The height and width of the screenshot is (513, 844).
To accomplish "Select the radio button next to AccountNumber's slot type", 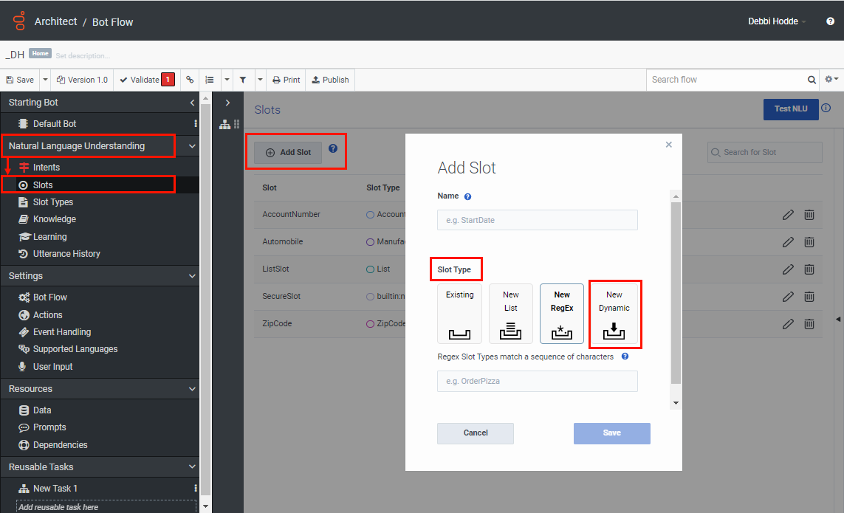I will click(370, 215).
